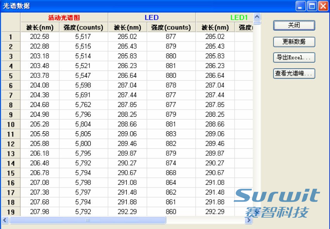Click horizontal scrollbar left arrow
This screenshot has width=330, height=229.
pos(5,220)
